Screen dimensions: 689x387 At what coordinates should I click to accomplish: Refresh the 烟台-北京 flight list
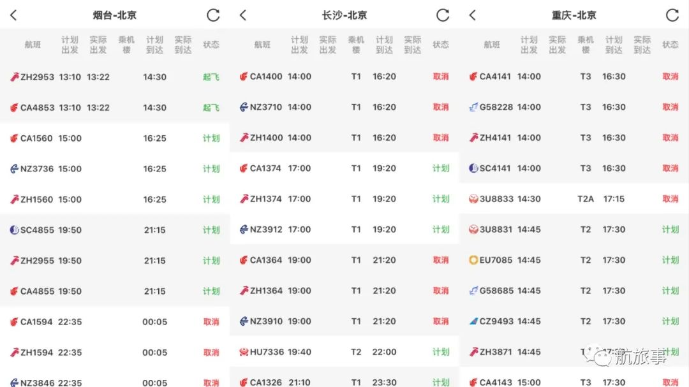(213, 15)
